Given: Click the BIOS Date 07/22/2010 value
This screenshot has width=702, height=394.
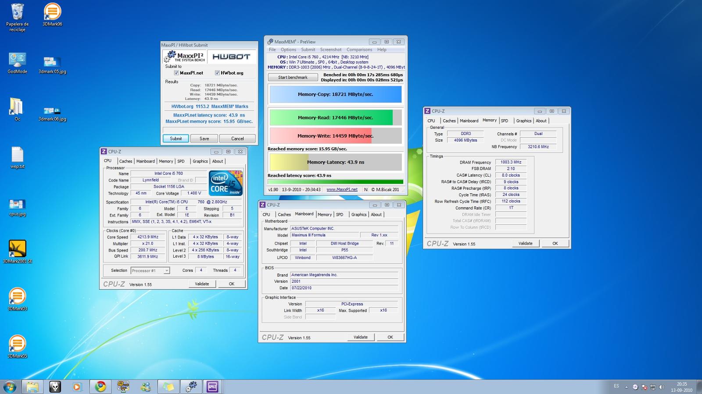Looking at the screenshot, I should (x=344, y=288).
